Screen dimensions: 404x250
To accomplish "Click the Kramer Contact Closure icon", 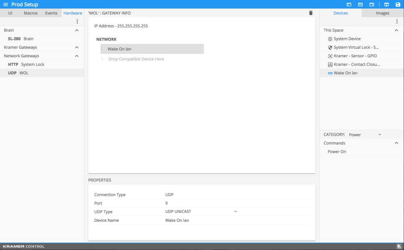I will pyautogui.click(x=330, y=65).
